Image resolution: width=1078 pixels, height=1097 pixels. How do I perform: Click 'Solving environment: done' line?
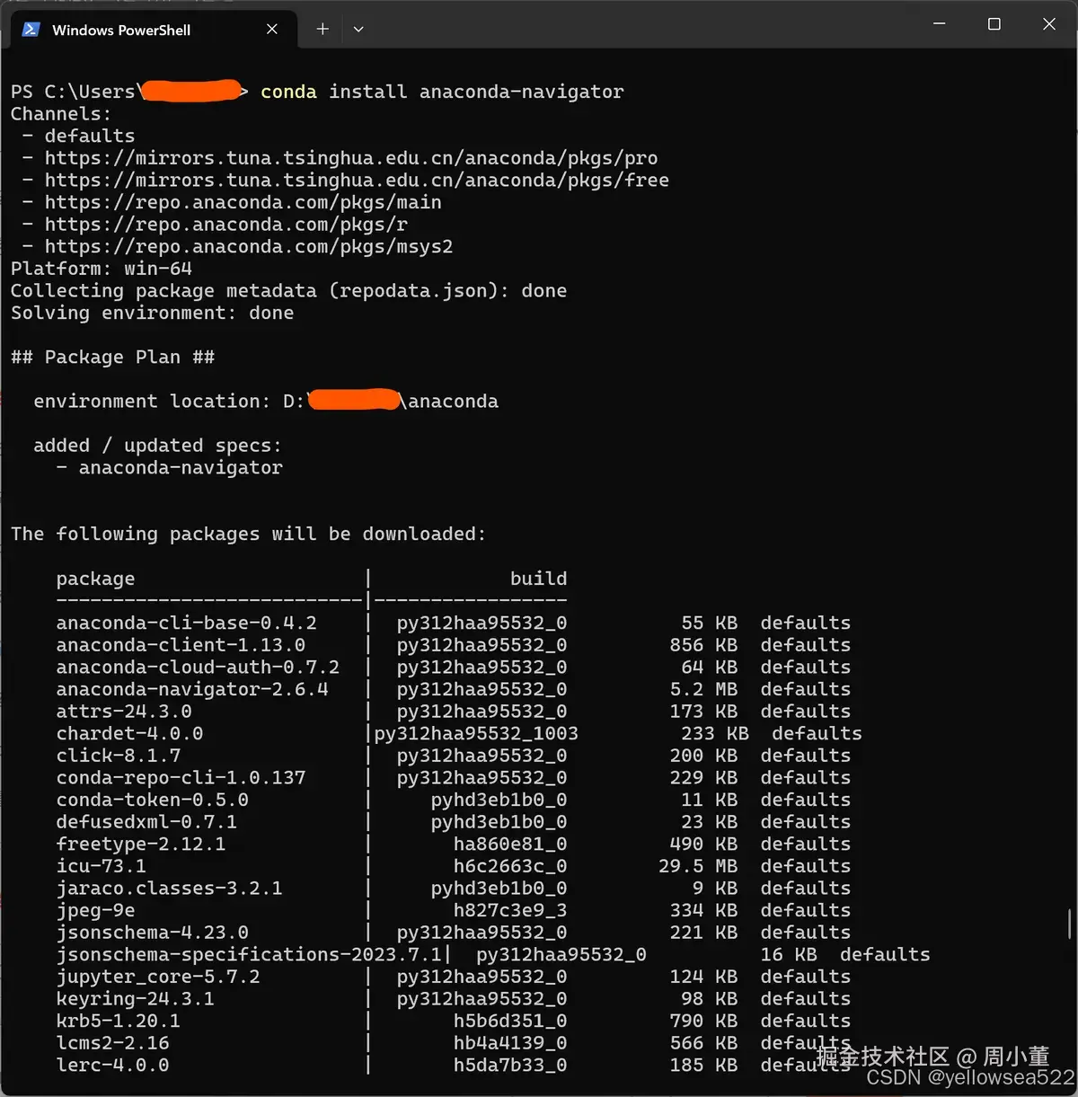pos(153,313)
